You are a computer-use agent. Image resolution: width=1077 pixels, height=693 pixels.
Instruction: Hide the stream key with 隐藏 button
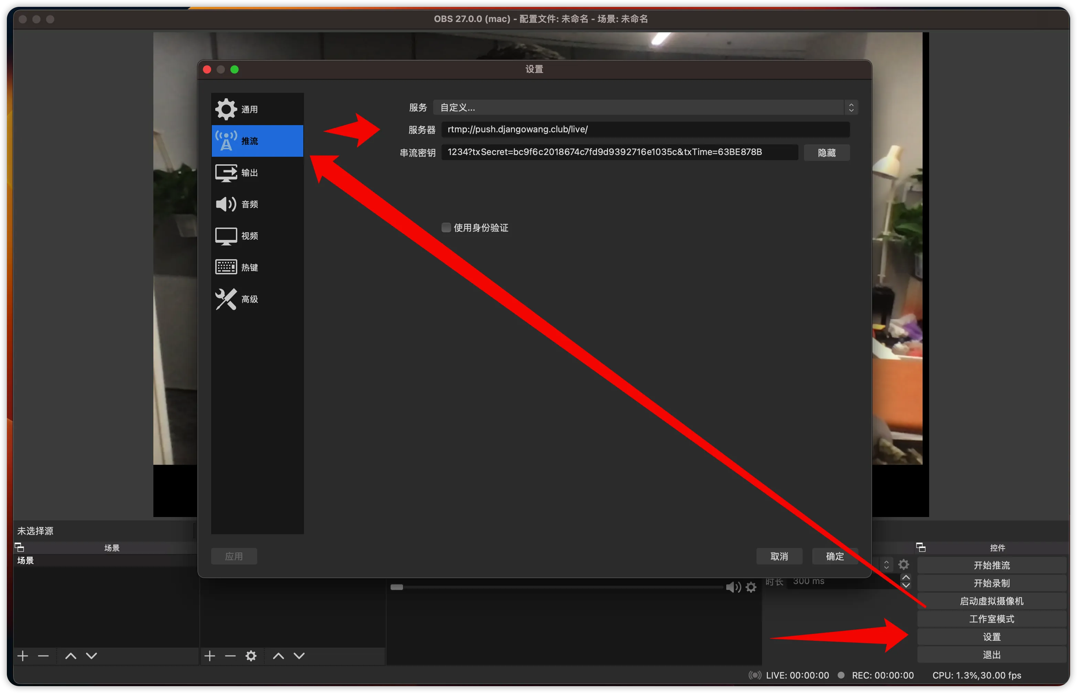(826, 153)
